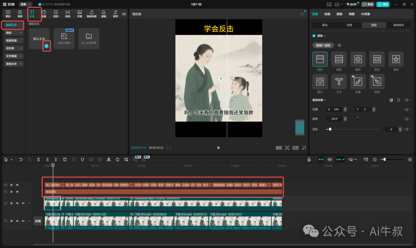Select the 线性 linear mask shape
The width and height of the screenshot is (416, 248).
[320, 59]
